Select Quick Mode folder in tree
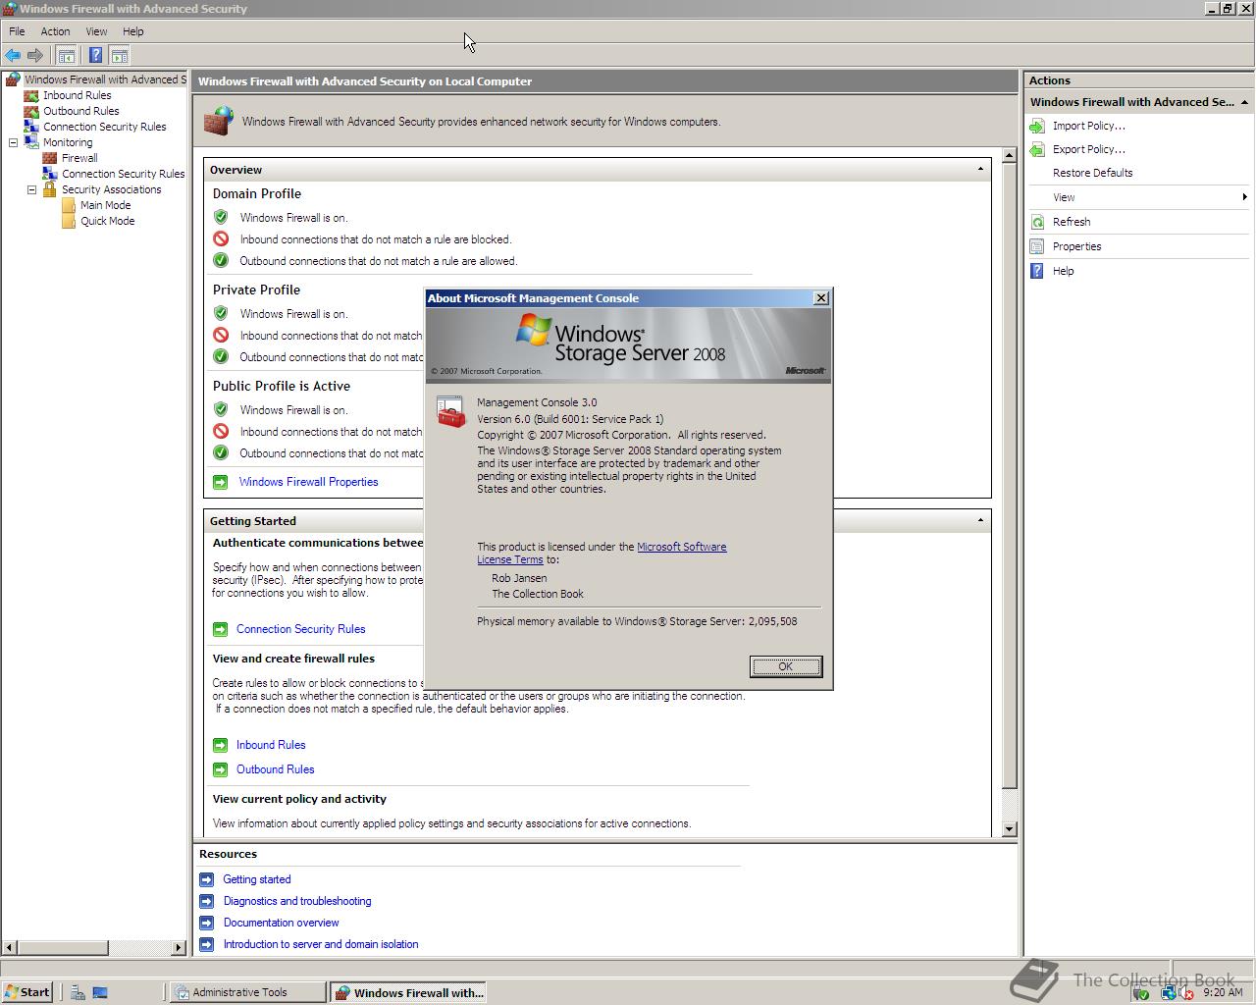 click(107, 221)
